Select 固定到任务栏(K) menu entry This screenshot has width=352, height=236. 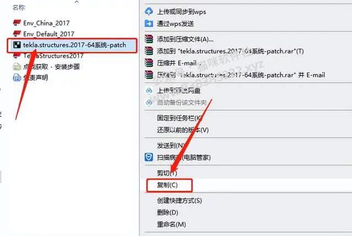[x=179, y=117]
